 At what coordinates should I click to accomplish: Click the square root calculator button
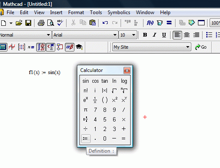pos(114,91)
